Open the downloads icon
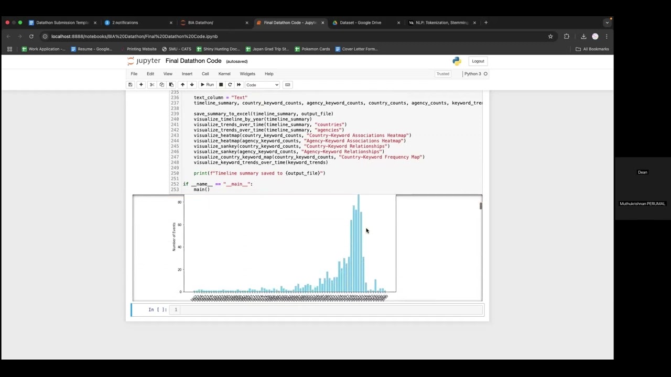 tap(583, 36)
